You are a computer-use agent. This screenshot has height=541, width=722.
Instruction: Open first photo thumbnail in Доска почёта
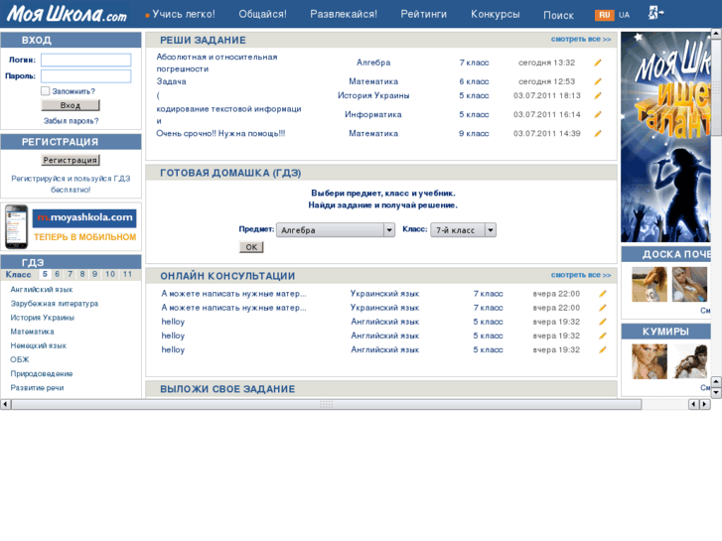650,284
